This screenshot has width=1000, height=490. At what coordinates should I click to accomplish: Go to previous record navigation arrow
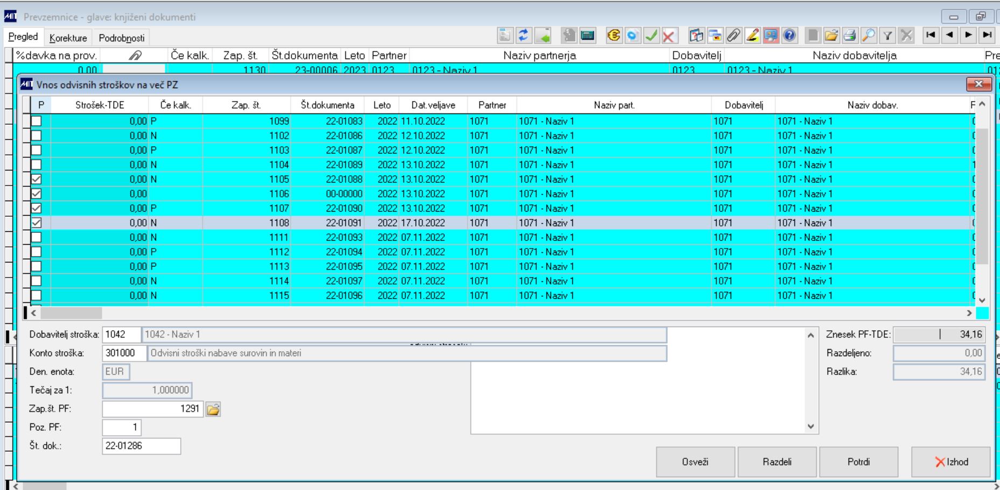[x=949, y=35]
